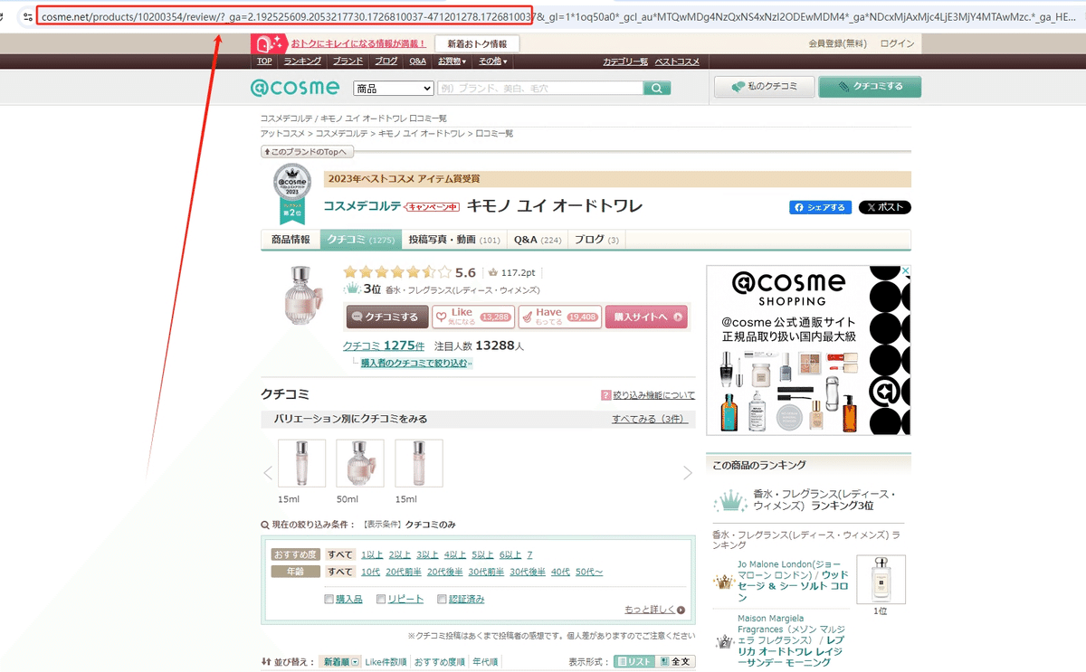
Task: Click next arrow in variation carousel
Action: coord(688,472)
